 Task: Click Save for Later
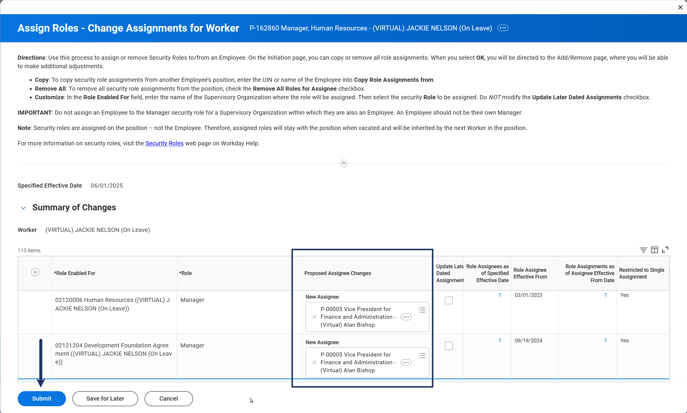click(105, 399)
